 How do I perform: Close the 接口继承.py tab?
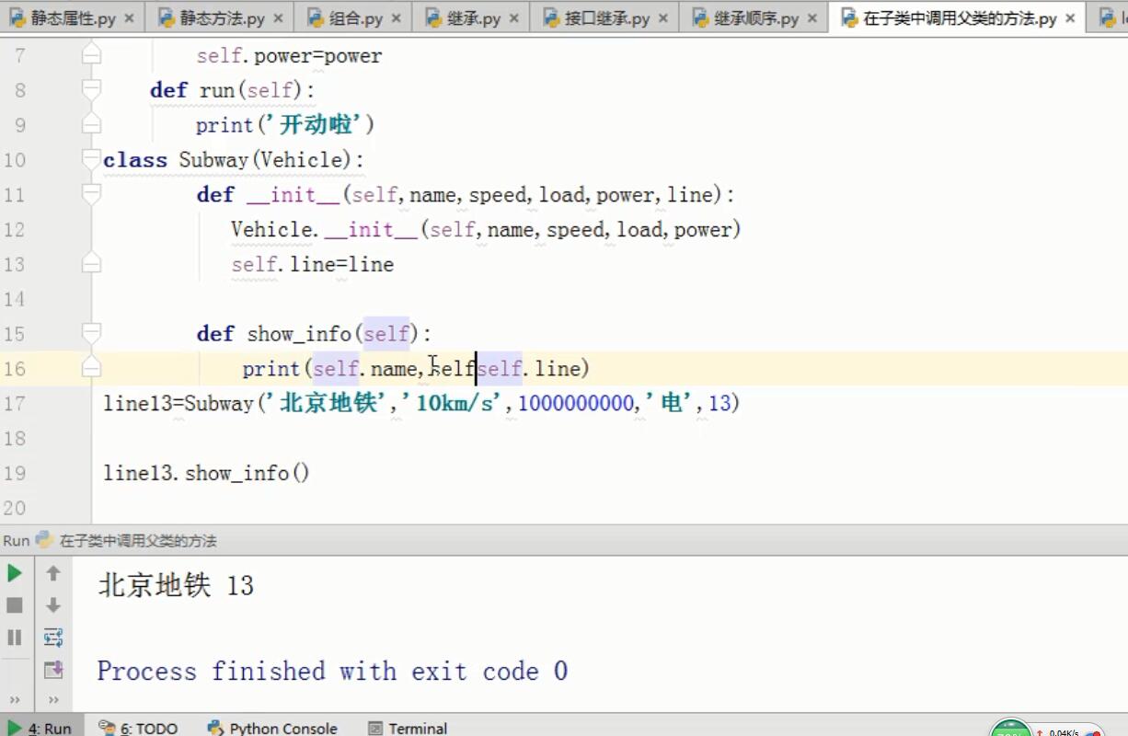point(662,18)
